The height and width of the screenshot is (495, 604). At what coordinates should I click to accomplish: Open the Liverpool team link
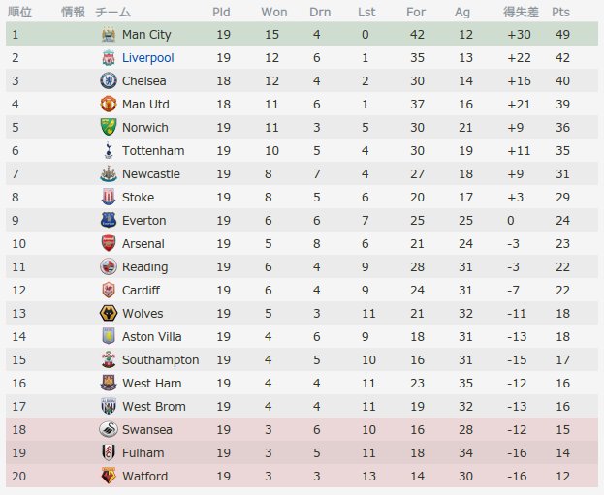[x=148, y=58]
